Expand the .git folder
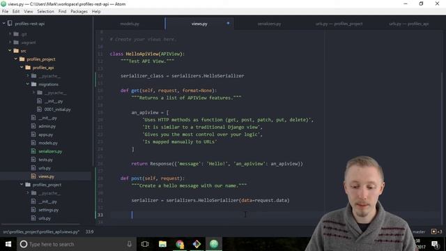Image resolution: width=446 pixels, height=251 pixels. (x=10, y=34)
